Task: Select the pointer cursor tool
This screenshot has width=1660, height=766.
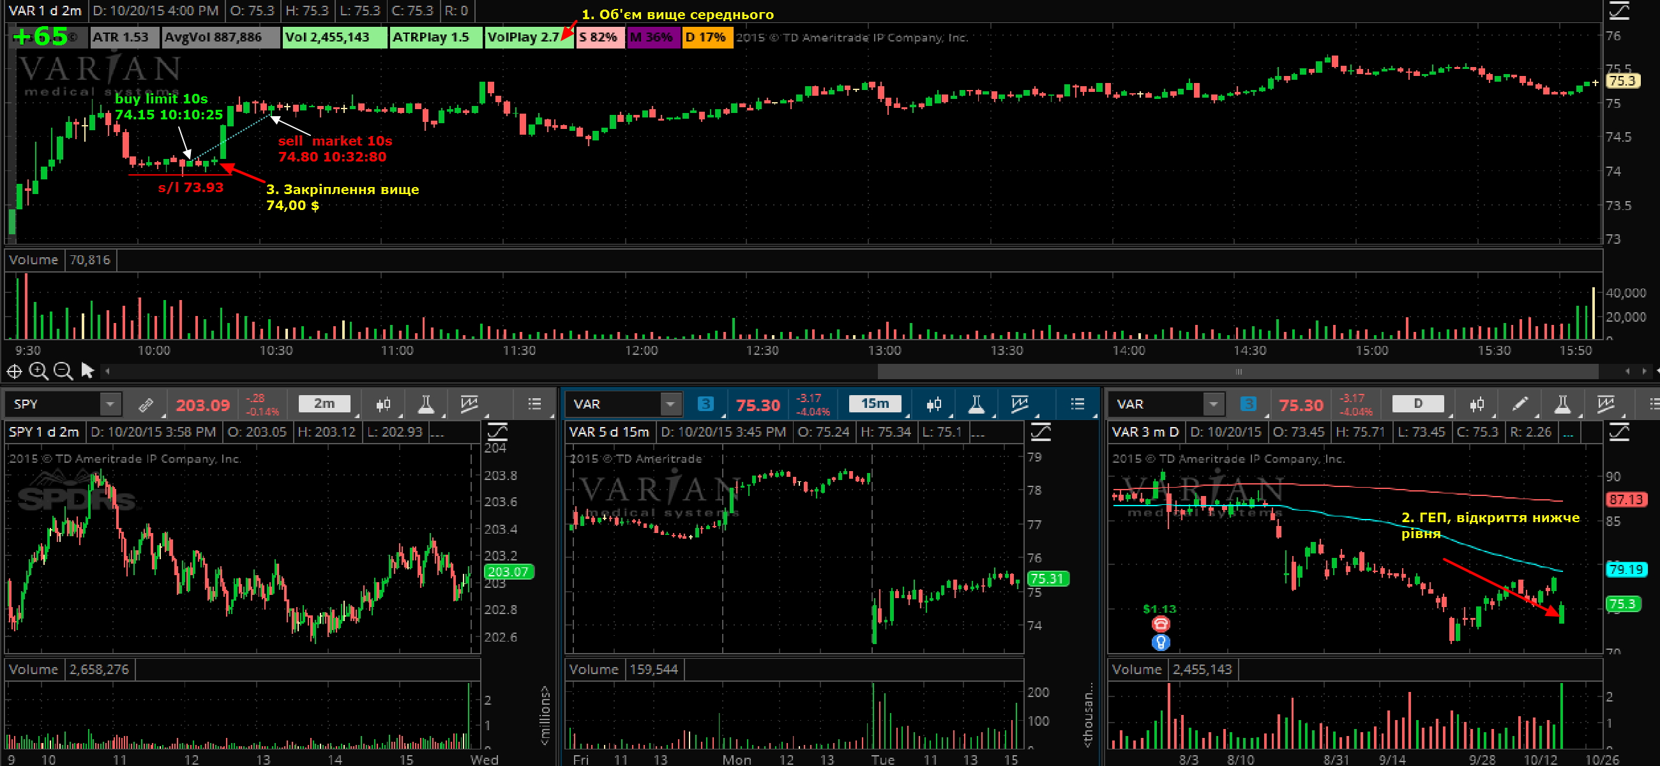Action: click(87, 370)
